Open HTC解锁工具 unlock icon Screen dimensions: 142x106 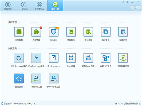(x=36, y=78)
